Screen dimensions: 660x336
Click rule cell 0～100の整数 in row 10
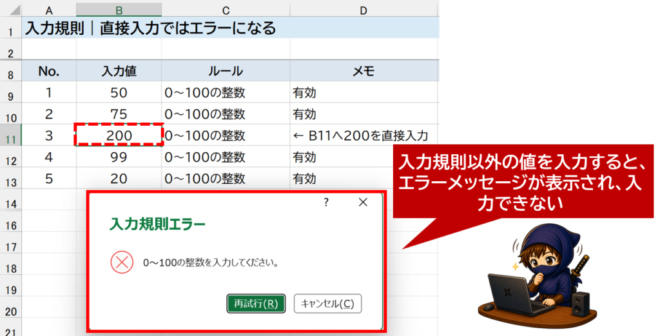226,114
